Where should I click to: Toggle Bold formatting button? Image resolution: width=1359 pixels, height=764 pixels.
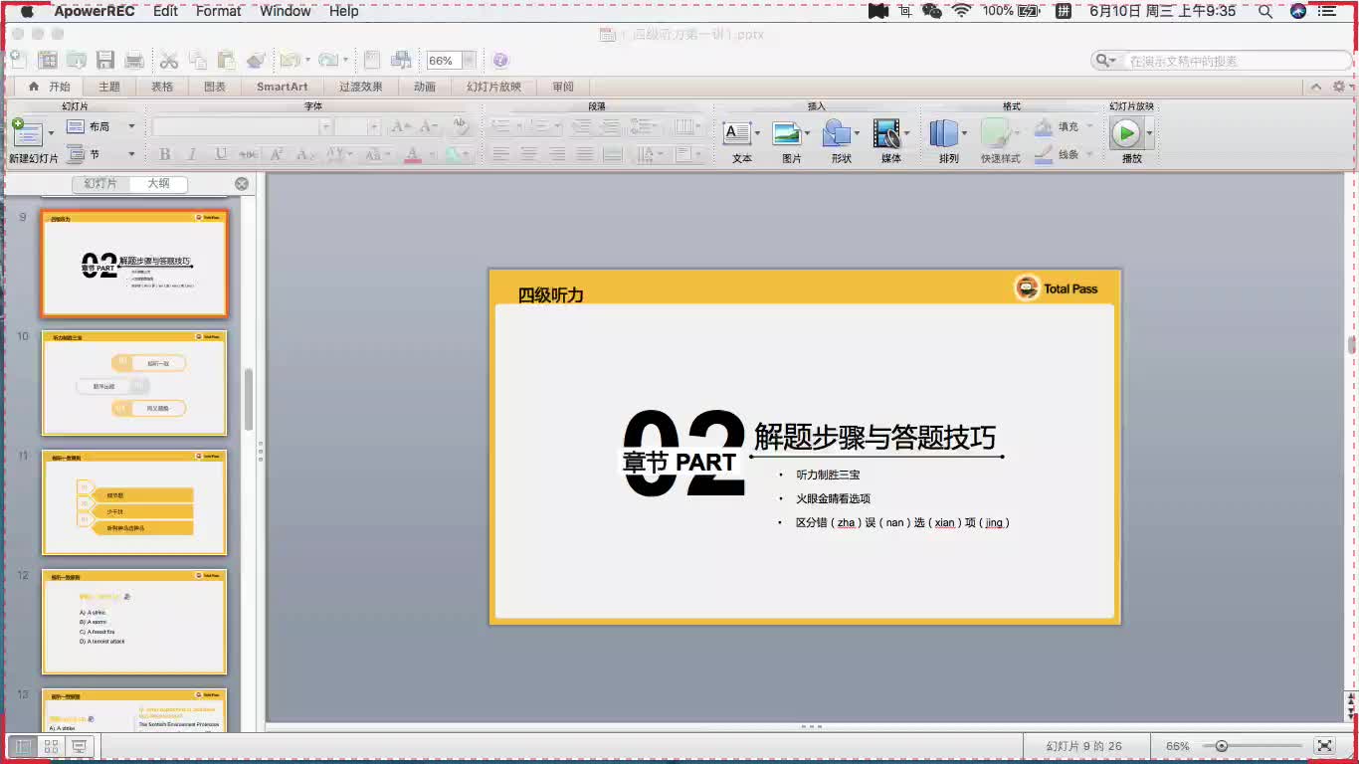(x=164, y=154)
